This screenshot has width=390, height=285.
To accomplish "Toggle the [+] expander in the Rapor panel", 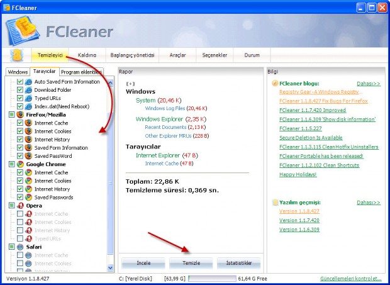I will pyautogui.click(x=130, y=84).
